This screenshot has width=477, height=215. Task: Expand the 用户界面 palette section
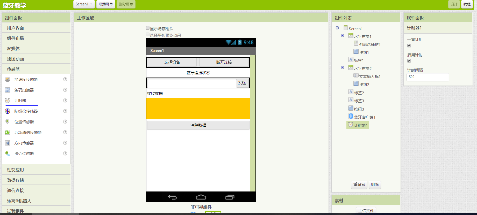point(36,28)
